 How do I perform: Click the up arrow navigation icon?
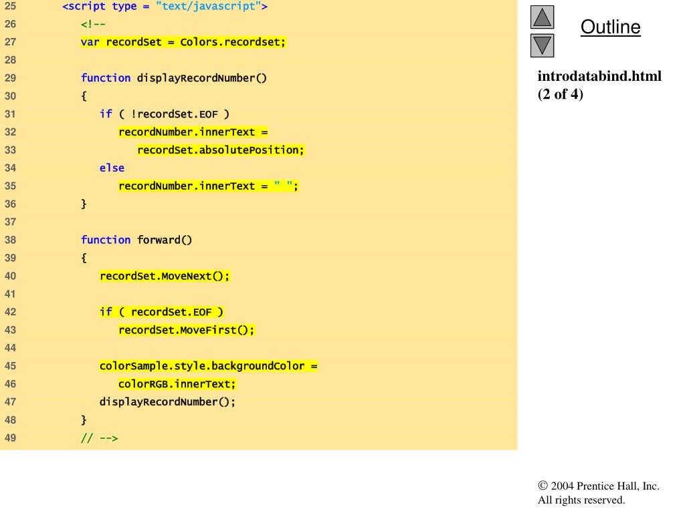click(x=542, y=17)
